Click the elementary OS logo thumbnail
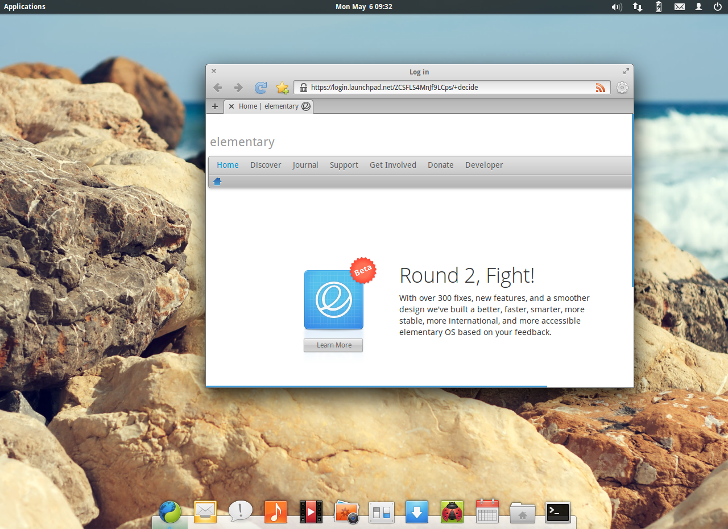The height and width of the screenshot is (529, 728). coord(334,300)
